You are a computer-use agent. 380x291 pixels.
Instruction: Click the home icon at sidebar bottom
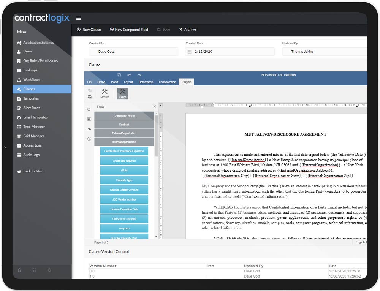(x=20, y=270)
